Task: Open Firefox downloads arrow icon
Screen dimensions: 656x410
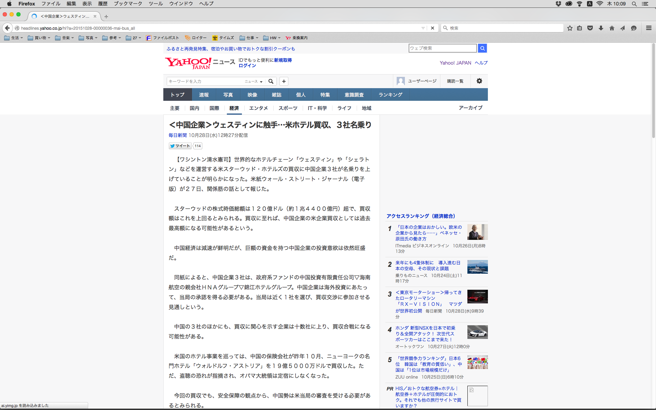Action: (x=601, y=28)
